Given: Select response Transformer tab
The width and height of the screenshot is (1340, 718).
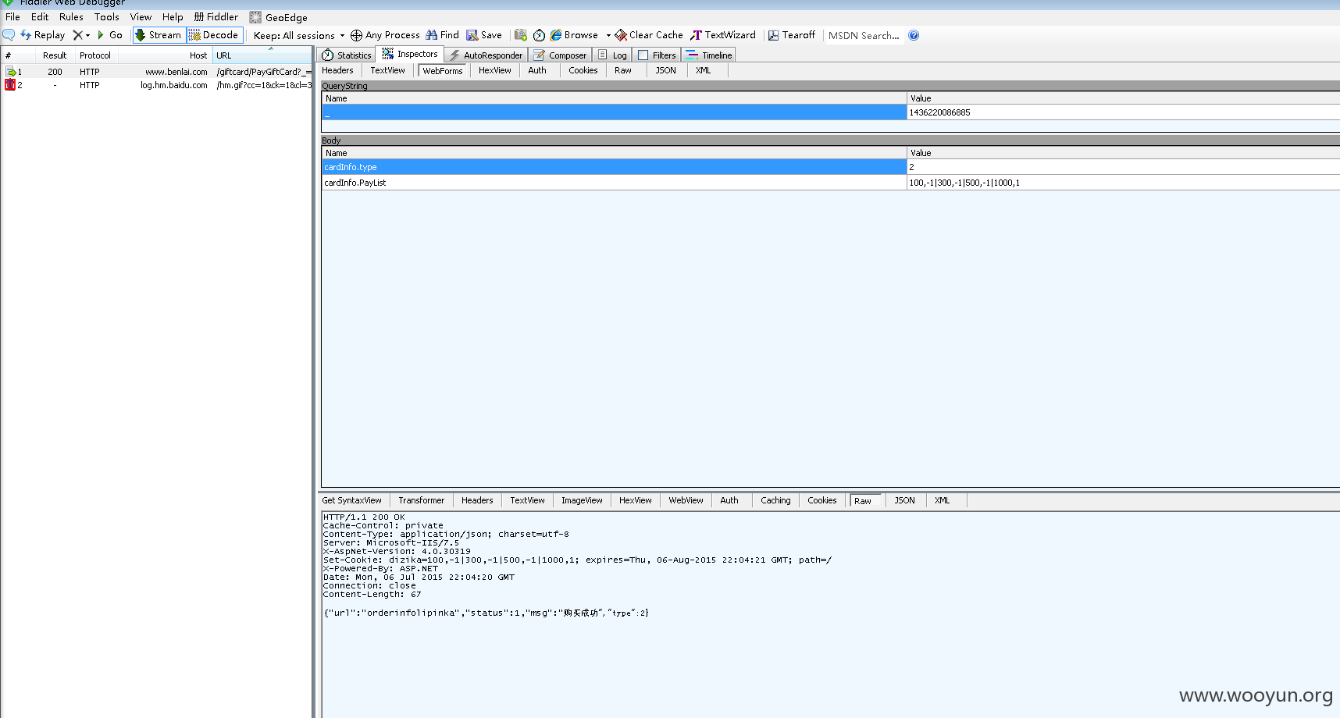Looking at the screenshot, I should (x=421, y=500).
